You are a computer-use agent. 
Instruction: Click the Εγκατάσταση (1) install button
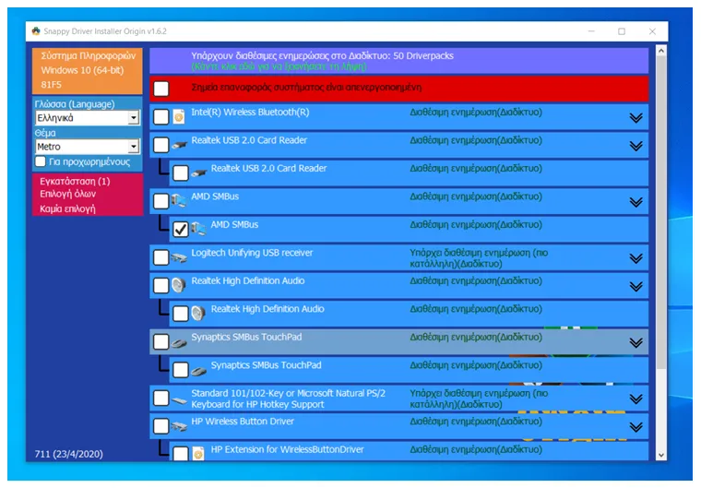(x=75, y=181)
